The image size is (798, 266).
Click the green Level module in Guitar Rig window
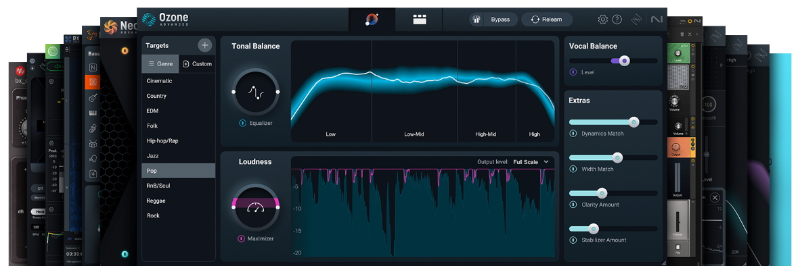(678, 53)
